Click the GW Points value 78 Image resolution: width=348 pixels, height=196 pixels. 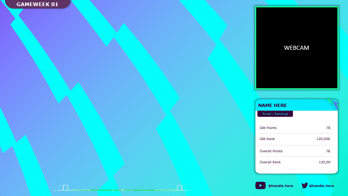(328, 128)
